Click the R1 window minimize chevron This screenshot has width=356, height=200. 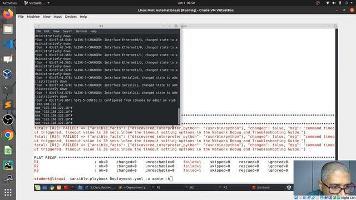pos(163,26)
